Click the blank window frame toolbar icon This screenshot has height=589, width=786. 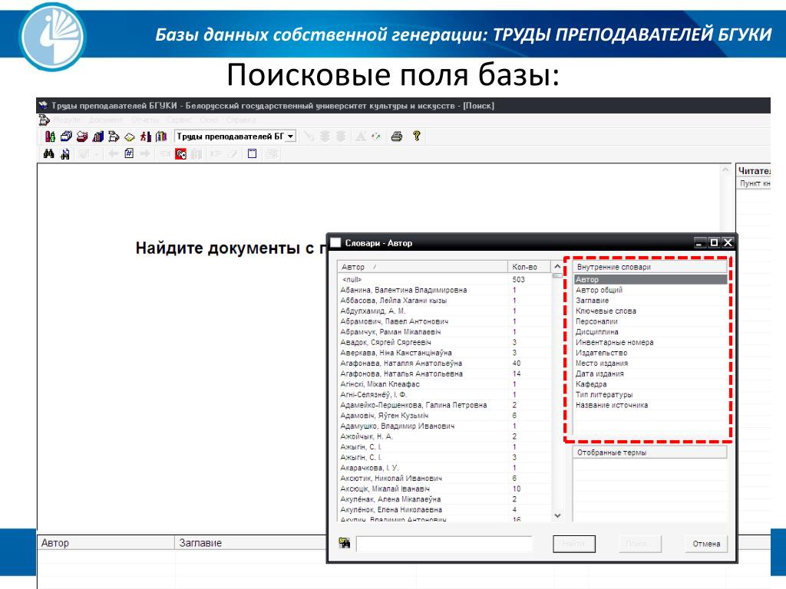[252, 153]
